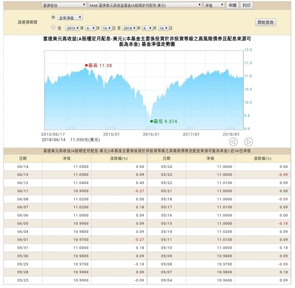
Task: Click the 06/07 date cell
Action: coord(23,207)
